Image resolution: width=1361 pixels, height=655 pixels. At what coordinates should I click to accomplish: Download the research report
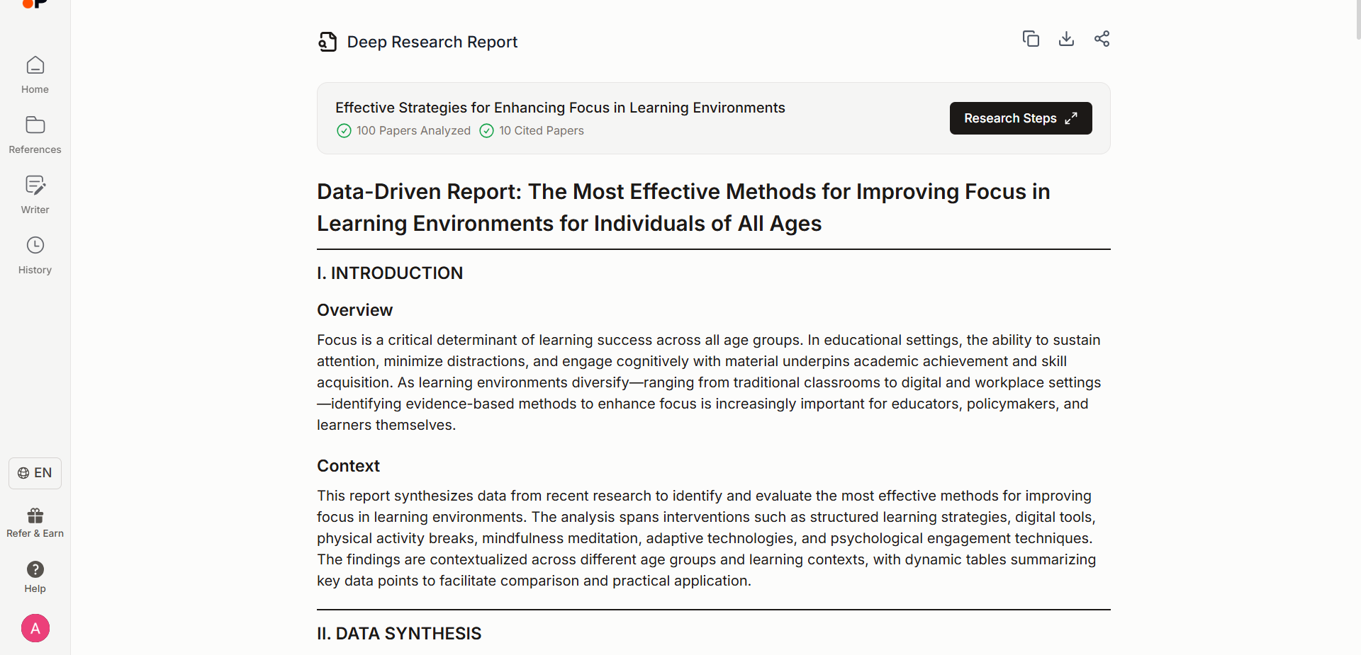1066,39
